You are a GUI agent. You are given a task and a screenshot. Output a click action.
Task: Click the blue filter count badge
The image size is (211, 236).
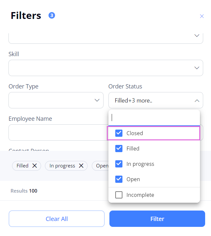coord(52,15)
